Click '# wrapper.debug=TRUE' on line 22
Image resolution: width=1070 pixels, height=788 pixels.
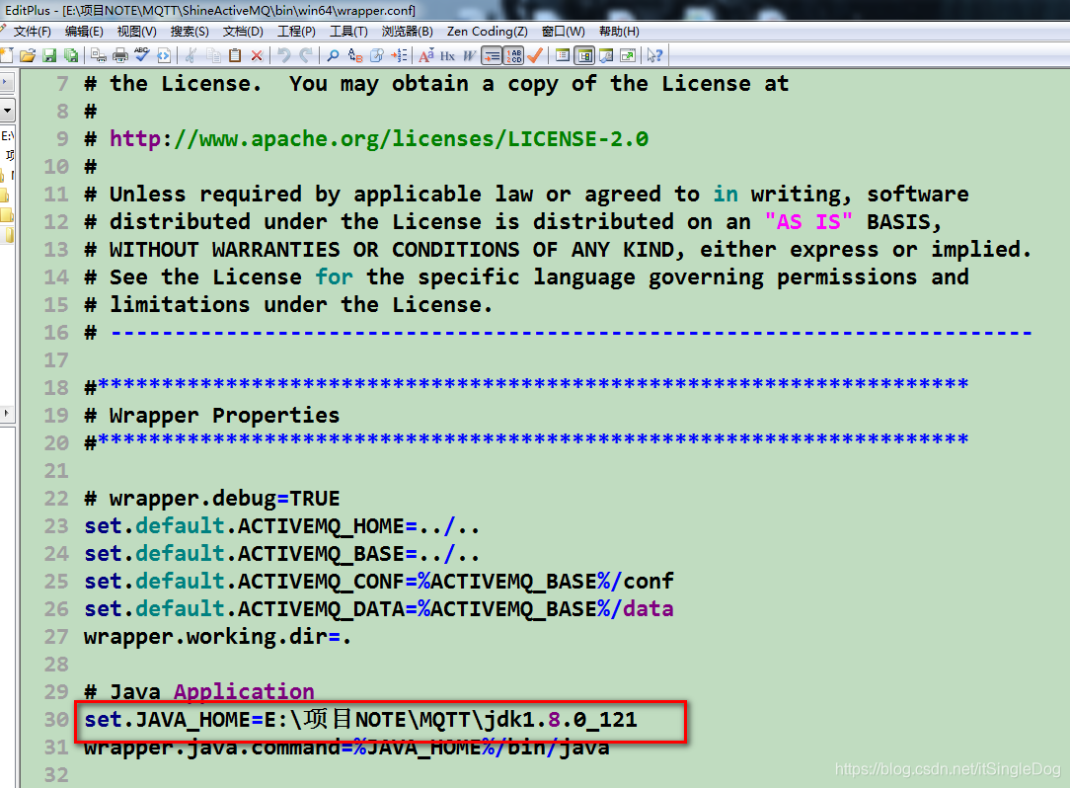[211, 499]
